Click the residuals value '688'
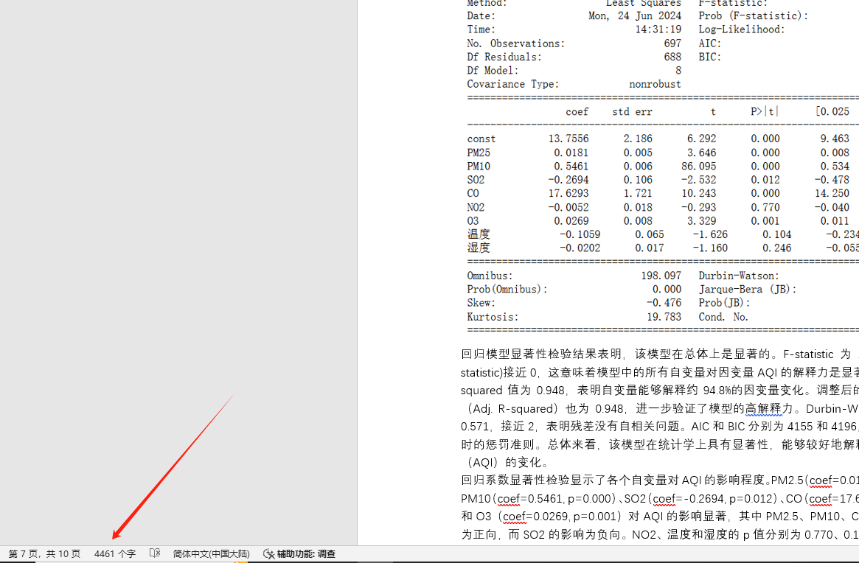Screen dimensions: 859x563 pos(672,57)
